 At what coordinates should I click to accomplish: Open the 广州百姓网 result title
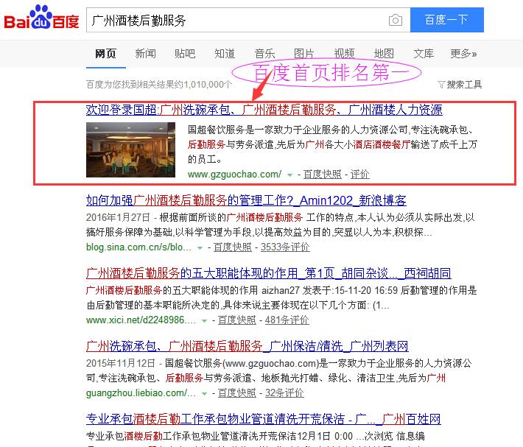coord(263,419)
